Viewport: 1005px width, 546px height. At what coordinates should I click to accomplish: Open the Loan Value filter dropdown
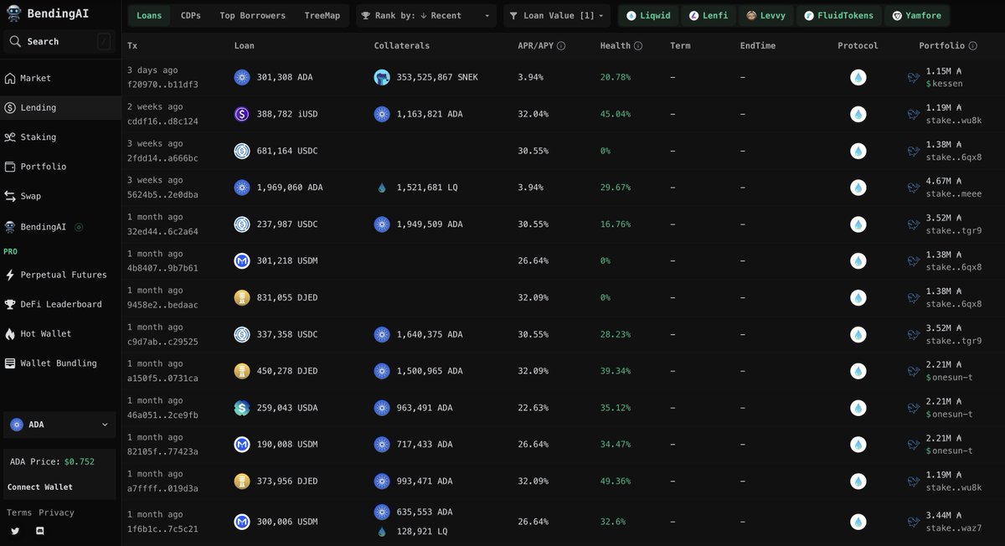[x=556, y=15]
